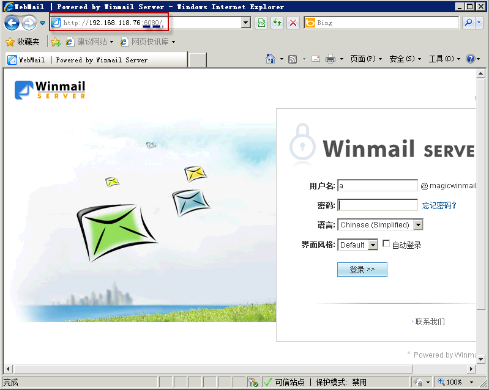Click the Add to favorites bar icon
Screen dimensions: 489x390
pos(56,42)
